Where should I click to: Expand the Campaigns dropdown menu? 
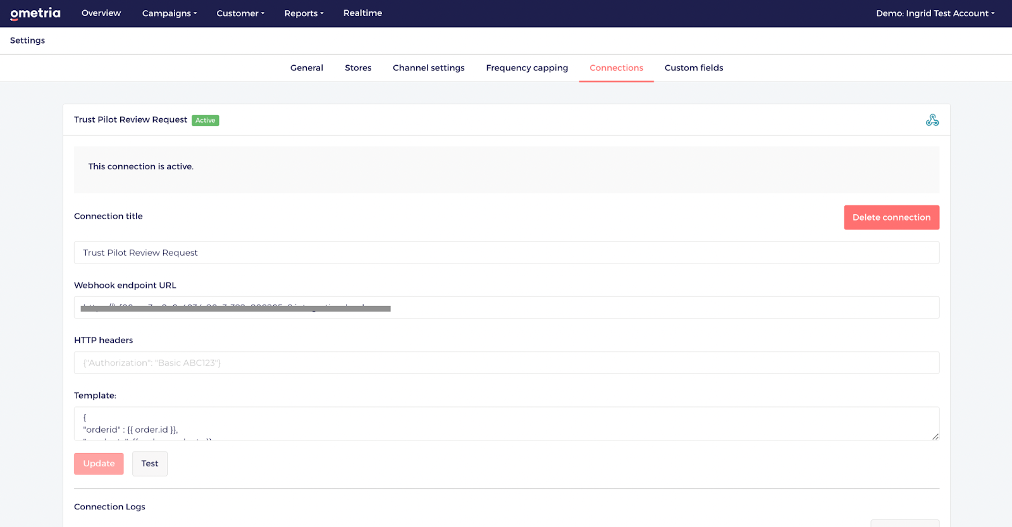[x=170, y=13]
